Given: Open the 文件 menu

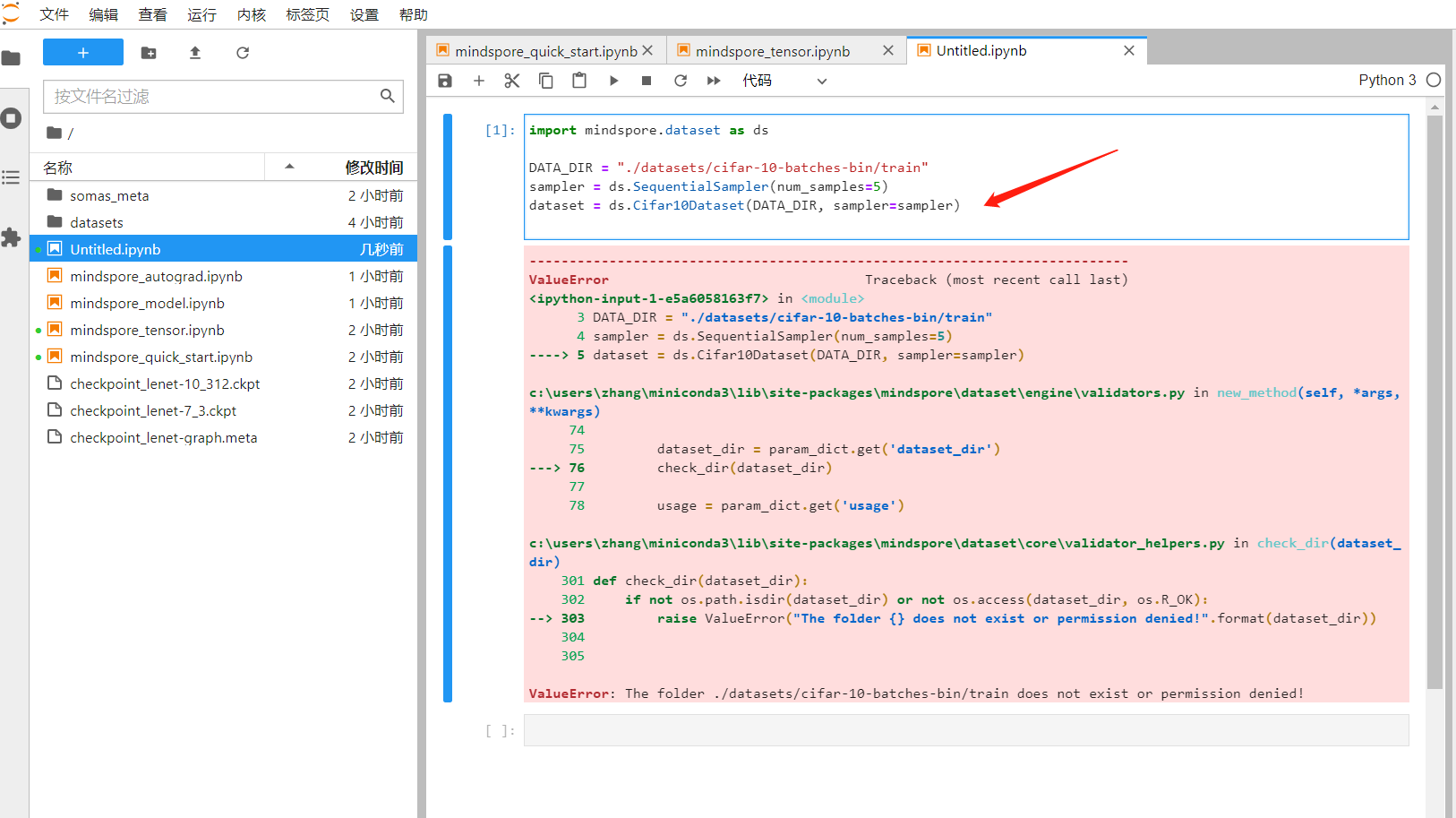Looking at the screenshot, I should coord(55,14).
